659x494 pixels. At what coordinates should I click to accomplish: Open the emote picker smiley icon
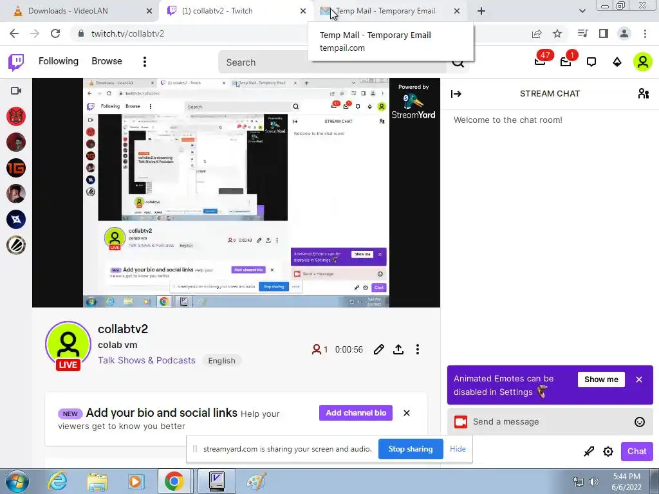tap(639, 422)
